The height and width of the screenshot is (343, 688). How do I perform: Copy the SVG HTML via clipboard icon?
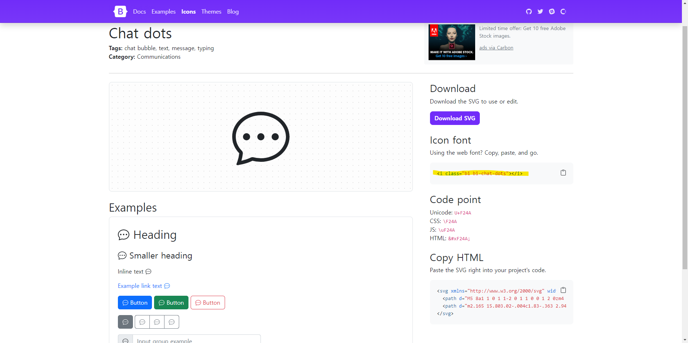[563, 290]
